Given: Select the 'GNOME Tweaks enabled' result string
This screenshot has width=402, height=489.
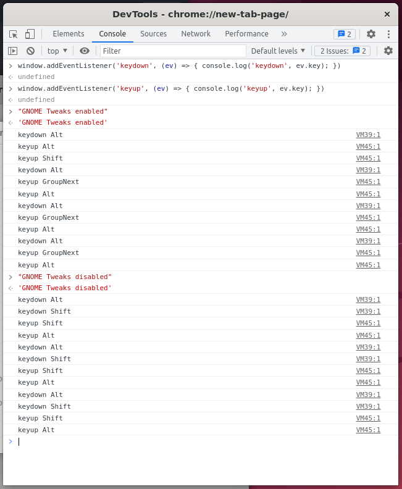Looking at the screenshot, I should (x=63, y=123).
